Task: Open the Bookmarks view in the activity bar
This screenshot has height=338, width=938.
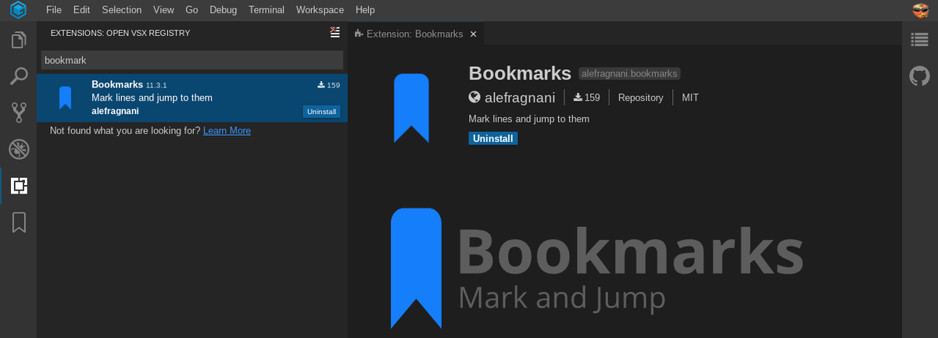Action: click(x=19, y=222)
